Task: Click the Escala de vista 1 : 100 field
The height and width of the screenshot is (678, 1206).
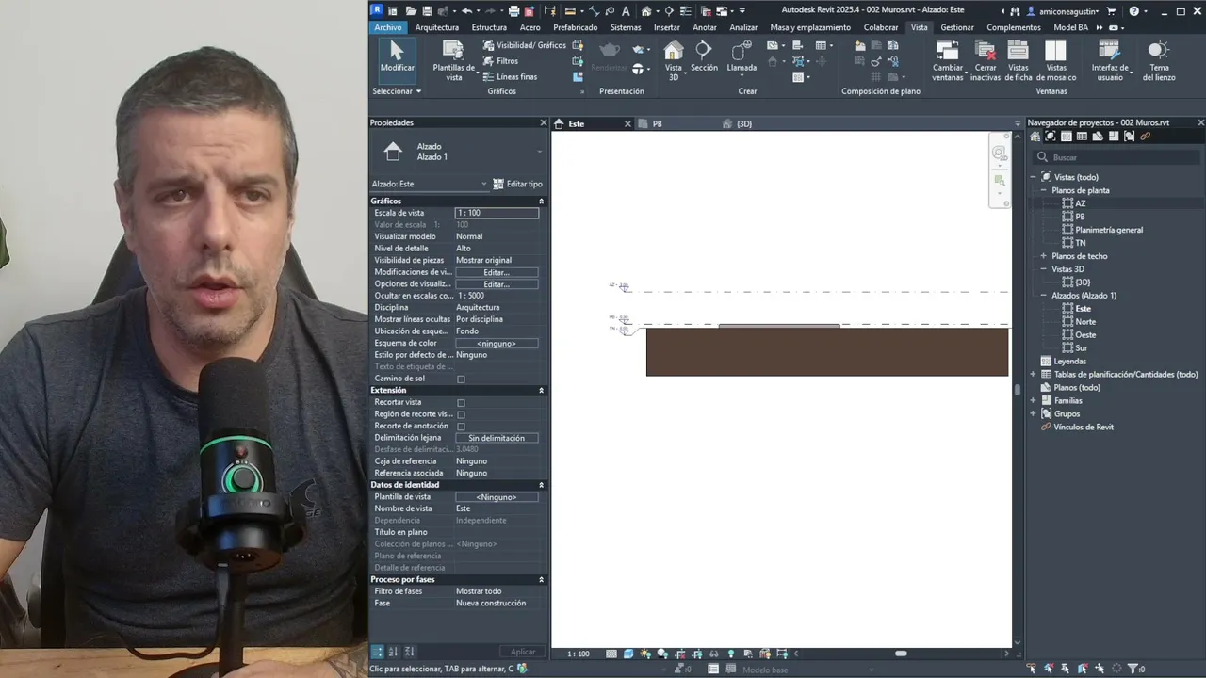Action: click(497, 213)
